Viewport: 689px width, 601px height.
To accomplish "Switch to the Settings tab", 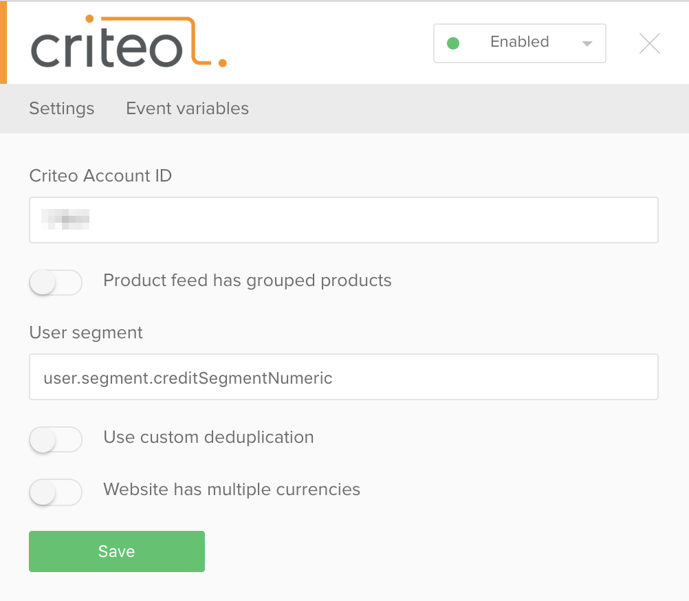I will (x=61, y=109).
